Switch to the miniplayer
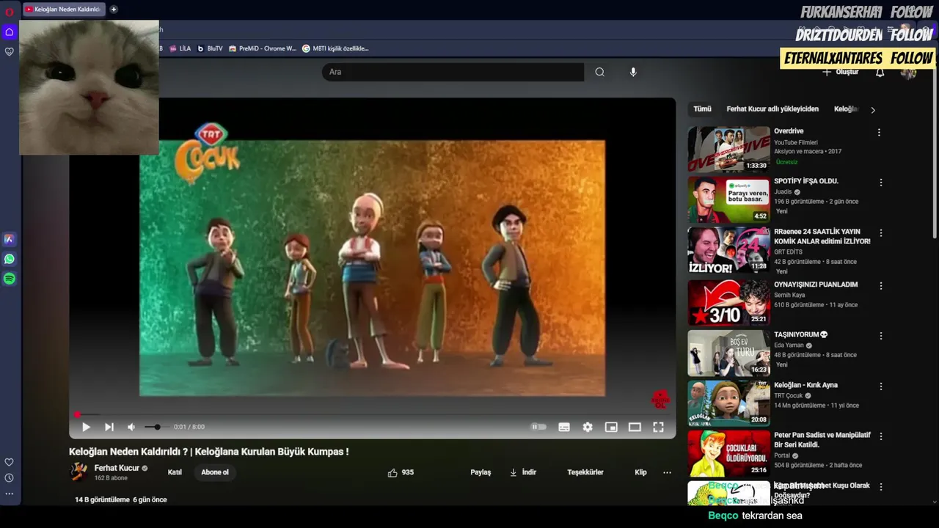The height and width of the screenshot is (528, 939). [x=611, y=427]
